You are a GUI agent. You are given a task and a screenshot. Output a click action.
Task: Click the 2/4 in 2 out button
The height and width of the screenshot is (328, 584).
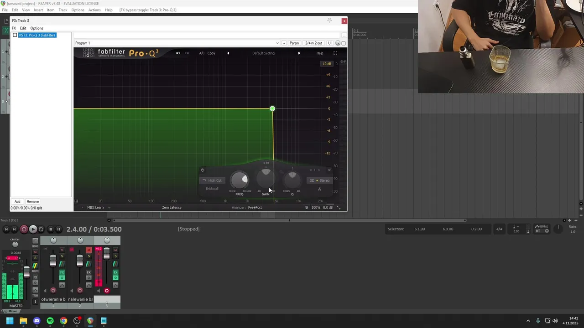tap(313, 43)
